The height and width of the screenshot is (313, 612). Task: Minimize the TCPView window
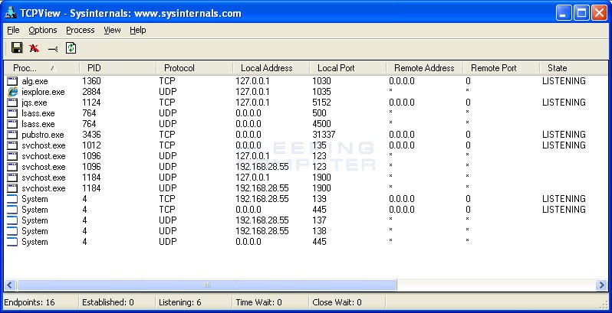tap(563, 13)
